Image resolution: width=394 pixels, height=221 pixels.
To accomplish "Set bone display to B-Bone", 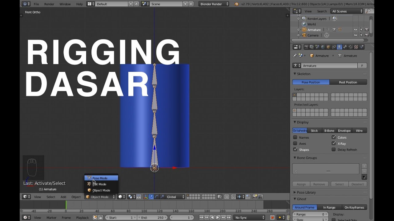I will click(329, 131).
